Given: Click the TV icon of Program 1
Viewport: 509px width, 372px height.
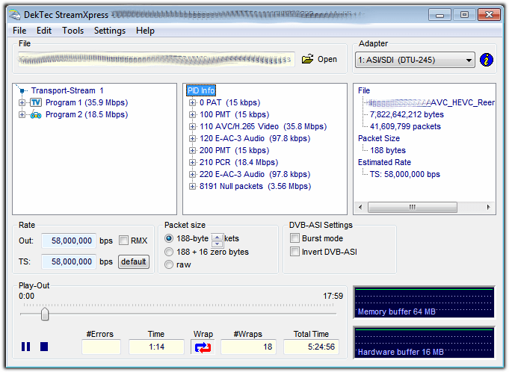Looking at the screenshot, I should pyautogui.click(x=36, y=103).
